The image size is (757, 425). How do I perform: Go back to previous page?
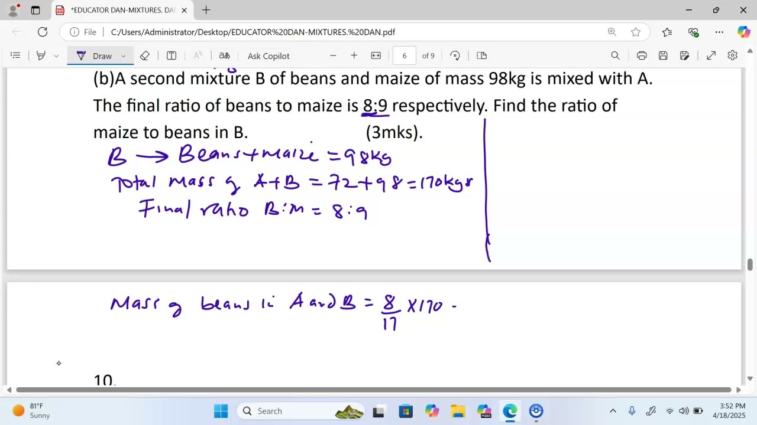coord(17,32)
